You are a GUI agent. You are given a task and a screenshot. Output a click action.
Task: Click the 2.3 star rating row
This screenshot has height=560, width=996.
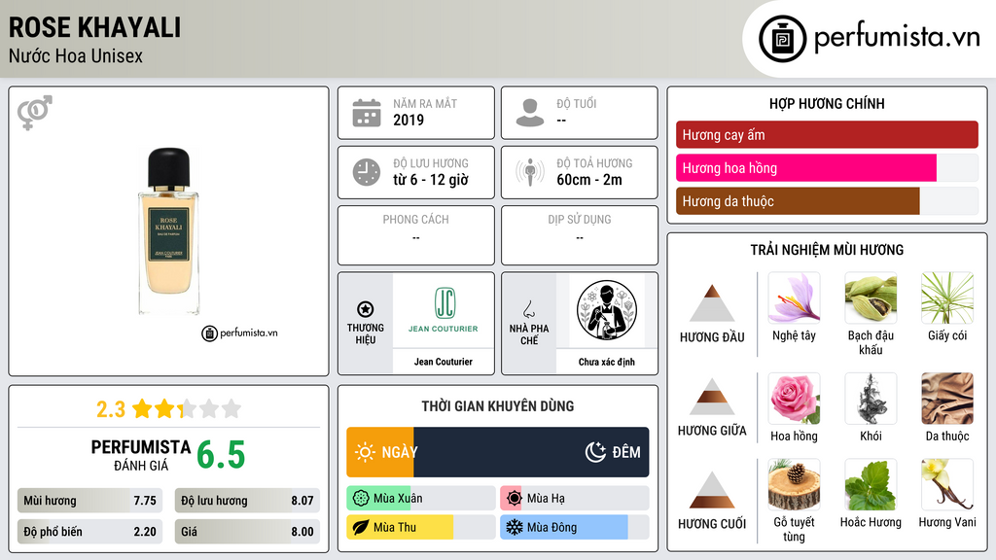[x=169, y=409]
